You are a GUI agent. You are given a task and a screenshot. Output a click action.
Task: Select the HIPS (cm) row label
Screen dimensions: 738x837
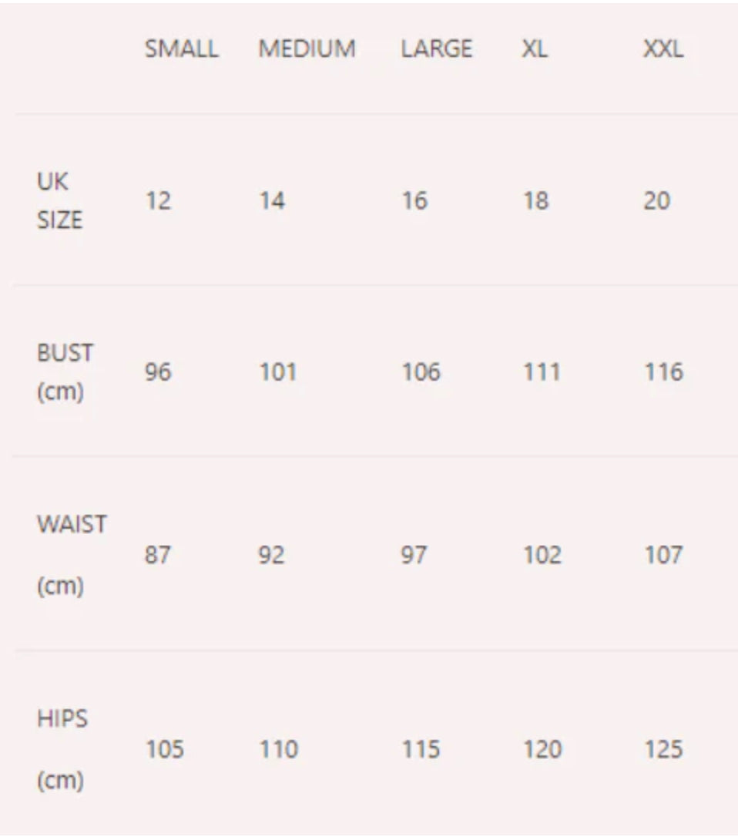62,749
